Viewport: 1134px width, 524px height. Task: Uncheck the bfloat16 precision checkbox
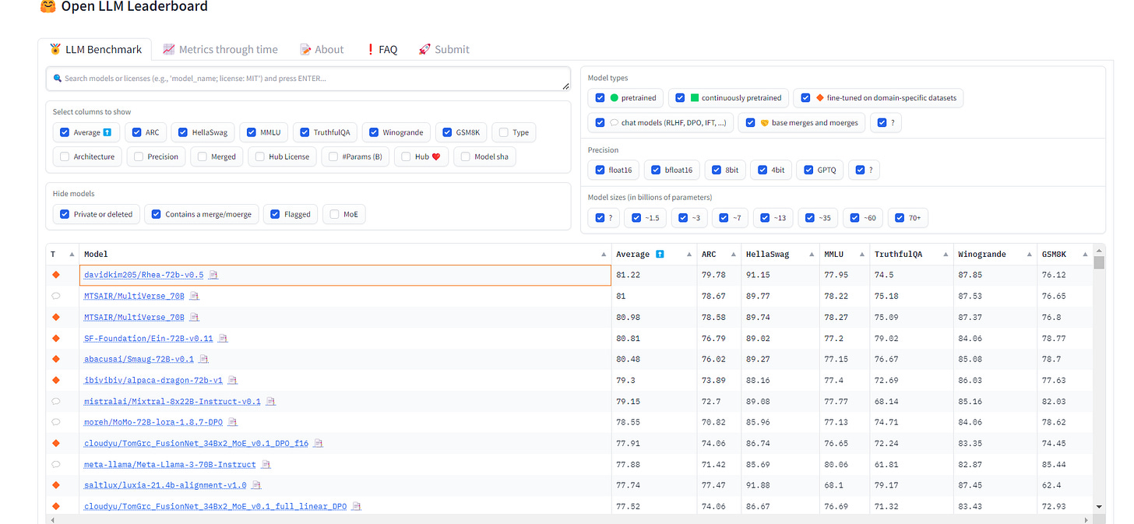tap(656, 170)
